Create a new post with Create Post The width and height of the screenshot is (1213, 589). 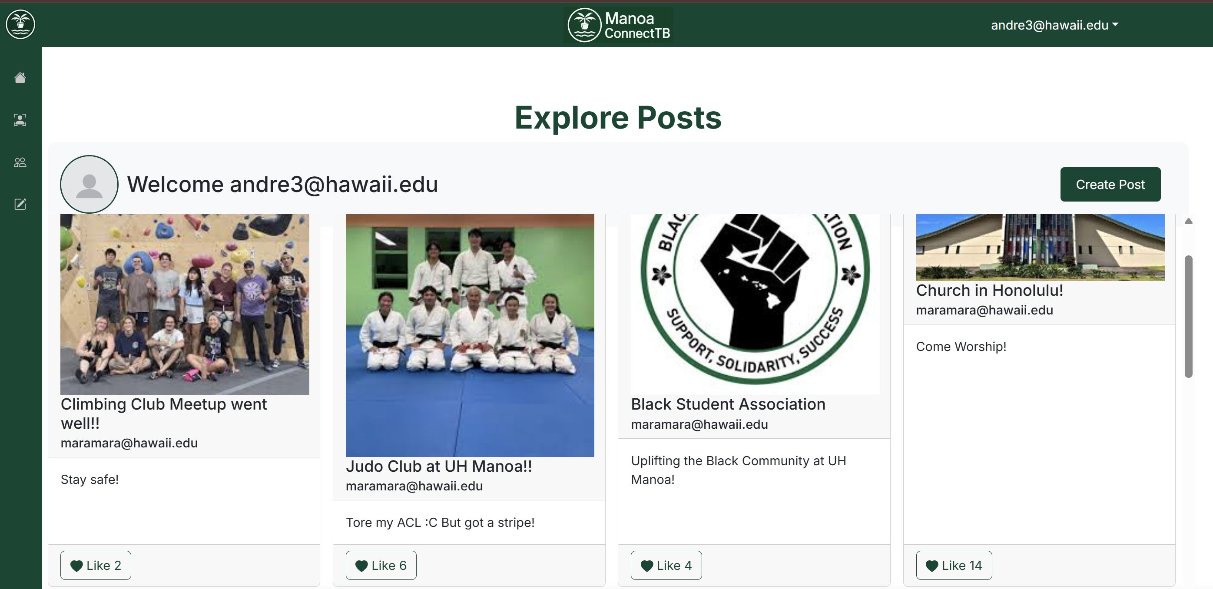1110,184
